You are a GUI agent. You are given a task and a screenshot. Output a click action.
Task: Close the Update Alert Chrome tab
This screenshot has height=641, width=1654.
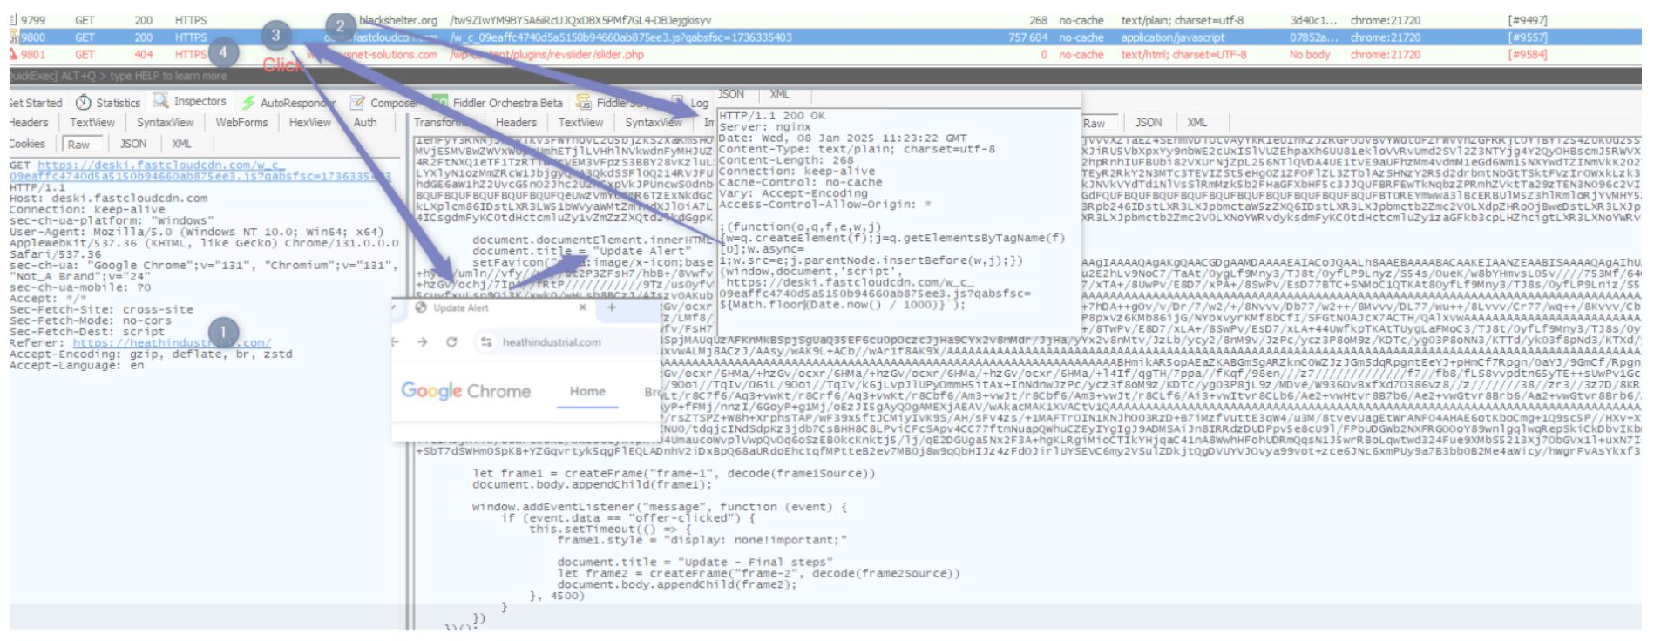pyautogui.click(x=583, y=307)
